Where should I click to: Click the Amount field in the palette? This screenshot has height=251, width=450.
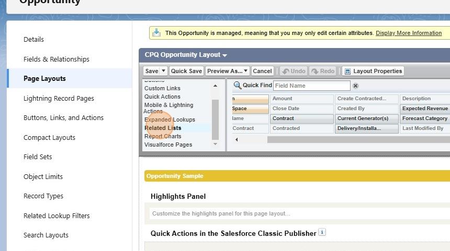tap(301, 99)
